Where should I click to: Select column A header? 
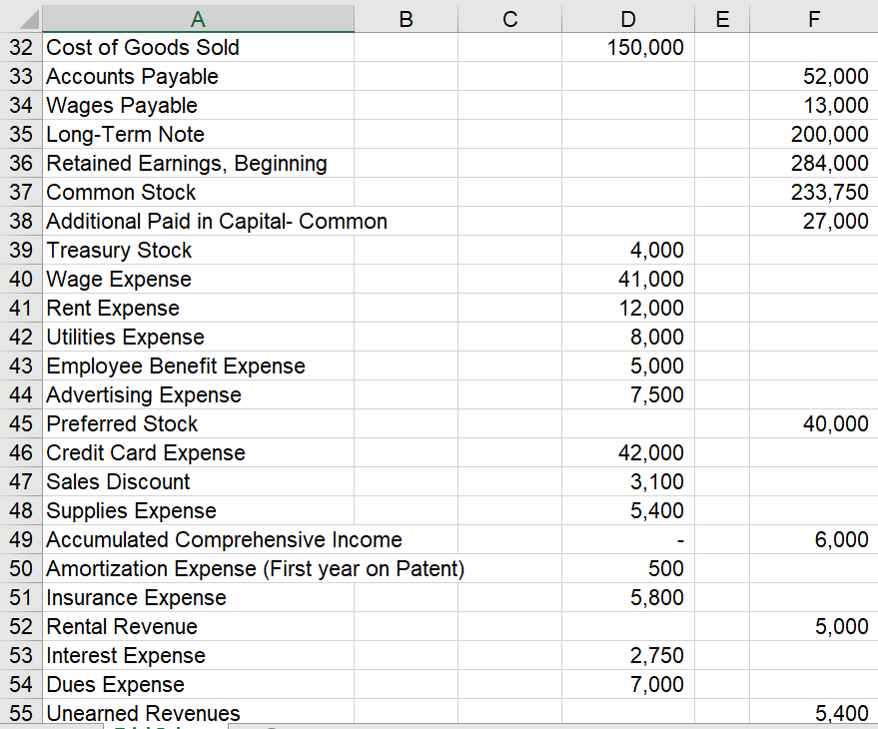[x=198, y=17]
